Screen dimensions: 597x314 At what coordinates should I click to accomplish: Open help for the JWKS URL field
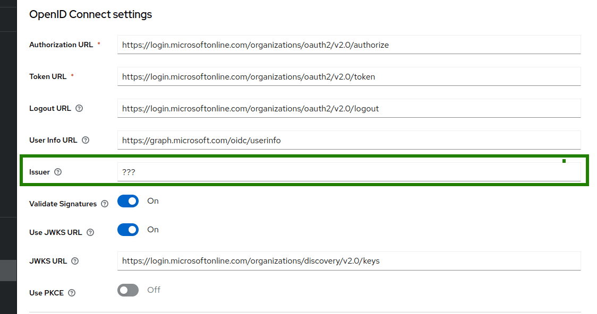pos(75,261)
